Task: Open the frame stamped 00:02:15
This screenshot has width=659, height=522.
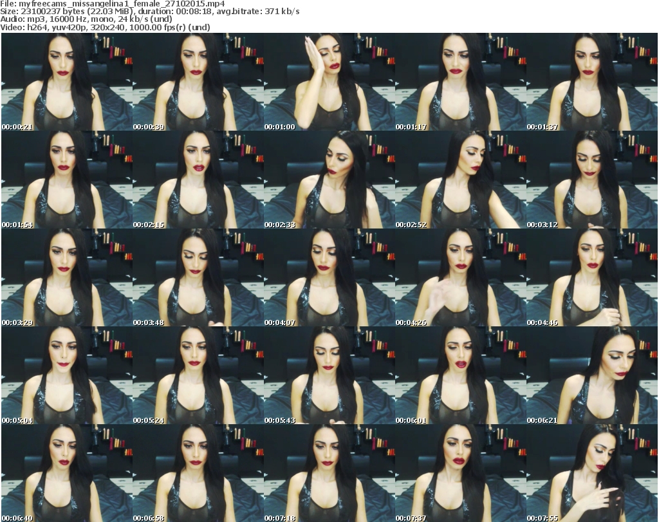Action: coord(198,180)
